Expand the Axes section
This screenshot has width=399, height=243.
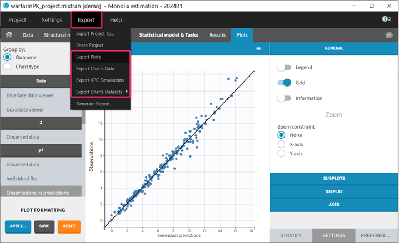tap(333, 204)
